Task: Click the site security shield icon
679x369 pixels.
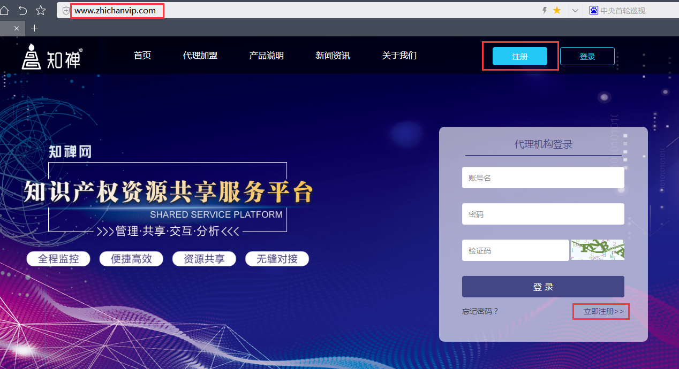Action: coord(66,11)
